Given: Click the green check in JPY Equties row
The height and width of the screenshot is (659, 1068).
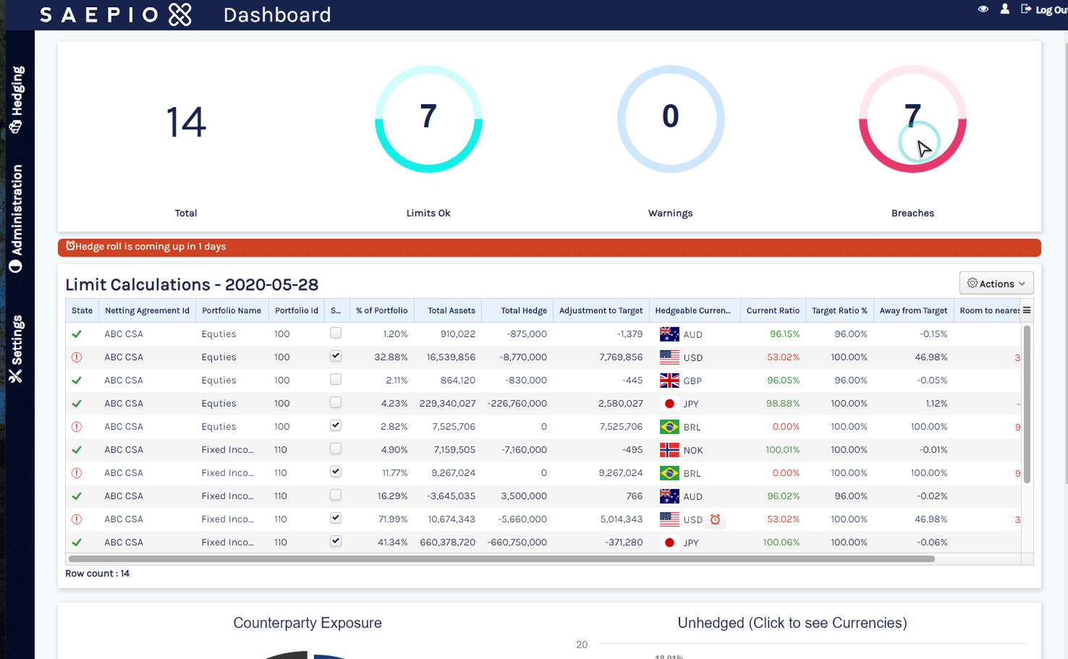Looking at the screenshot, I should 77,404.
